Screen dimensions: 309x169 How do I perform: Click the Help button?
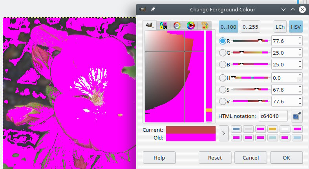(x=159, y=158)
